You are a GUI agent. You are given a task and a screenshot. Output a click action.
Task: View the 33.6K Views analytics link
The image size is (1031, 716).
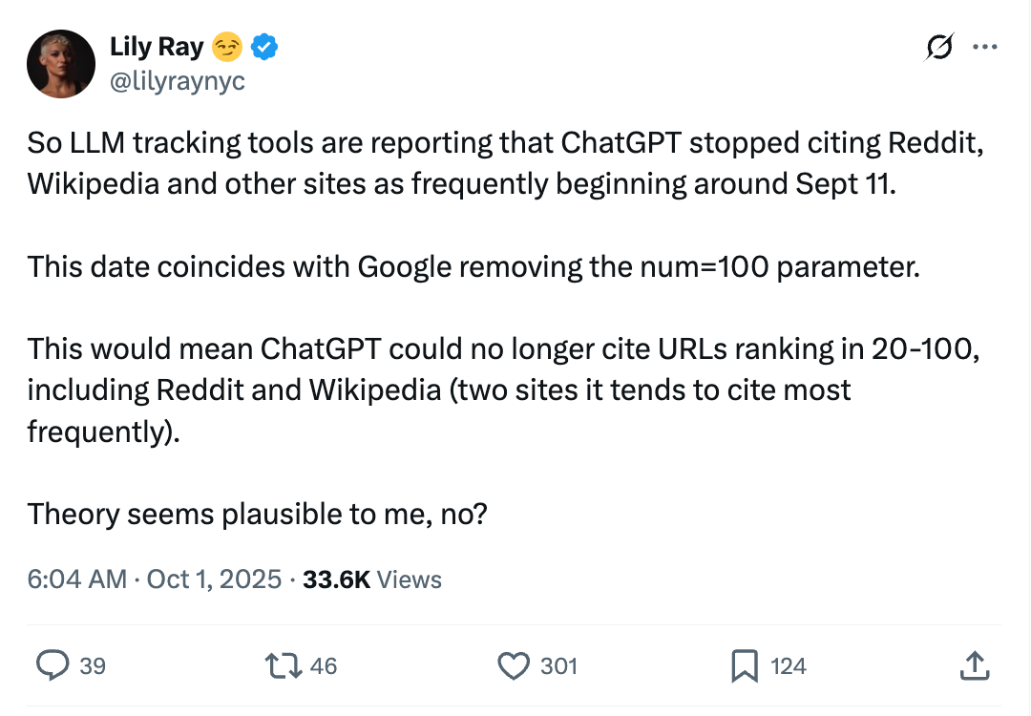click(379, 579)
